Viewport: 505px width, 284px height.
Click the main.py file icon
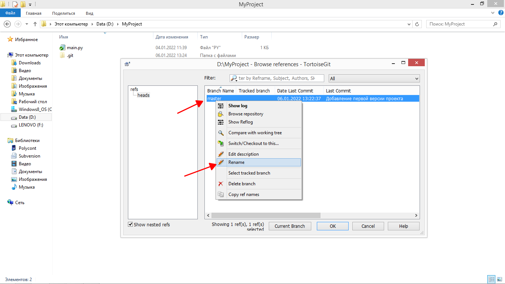click(62, 48)
